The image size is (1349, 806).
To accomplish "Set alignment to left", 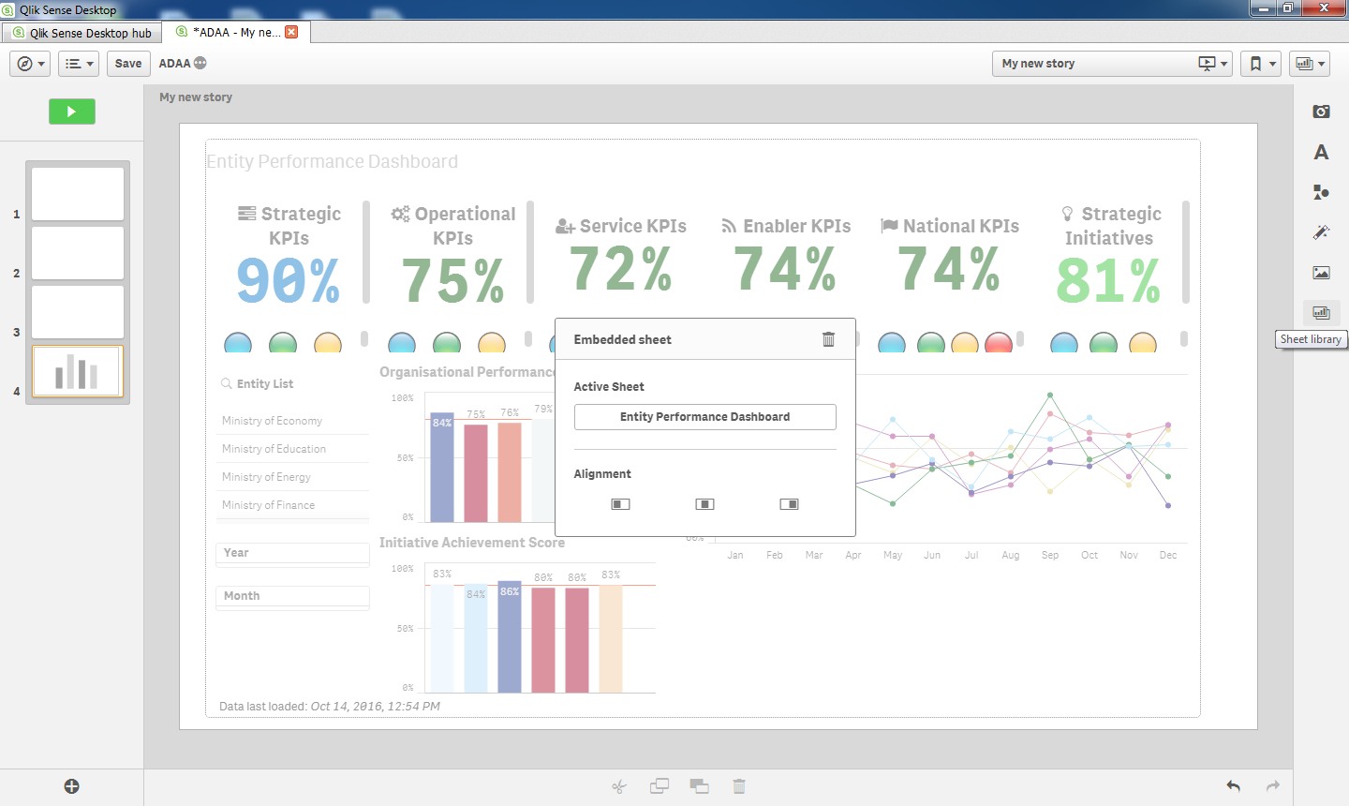I will (620, 504).
